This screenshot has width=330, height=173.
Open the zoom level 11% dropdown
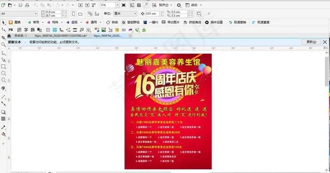tap(117, 5)
